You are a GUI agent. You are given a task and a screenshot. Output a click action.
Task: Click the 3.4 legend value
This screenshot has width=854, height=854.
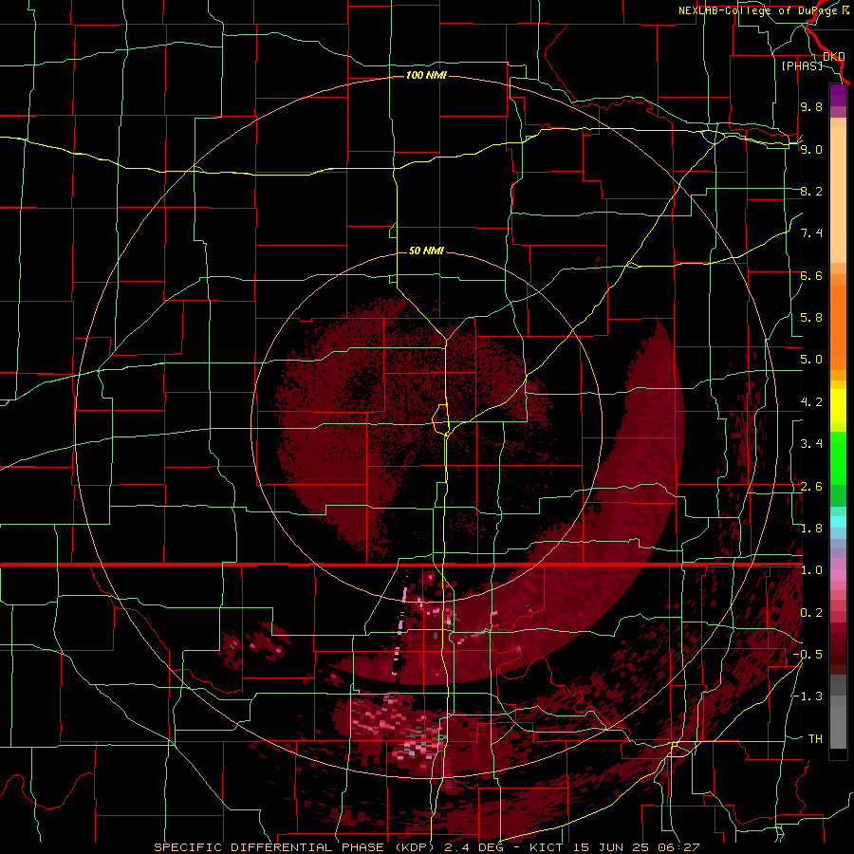tap(811, 444)
